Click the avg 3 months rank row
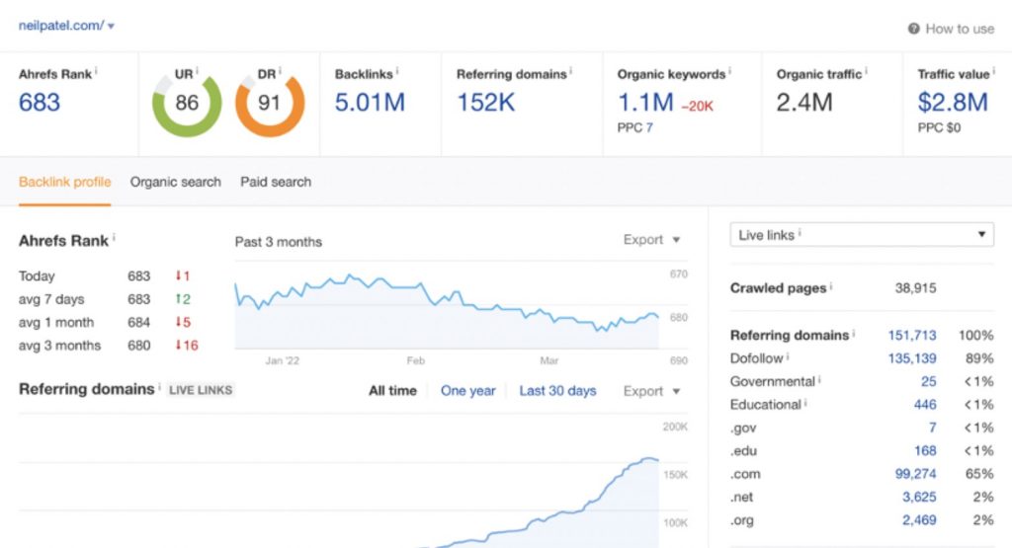Viewport: 1012px width, 548px height. click(x=109, y=346)
